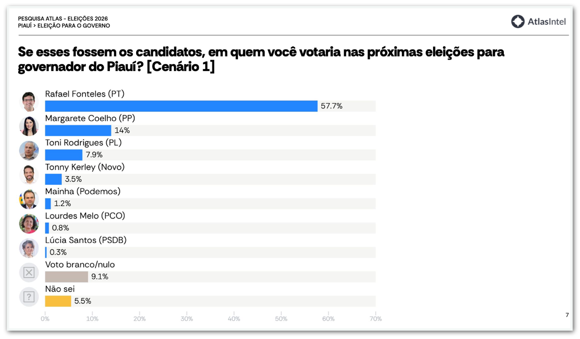Click the page number 7
This screenshot has height=339, width=580.
pyautogui.click(x=567, y=315)
